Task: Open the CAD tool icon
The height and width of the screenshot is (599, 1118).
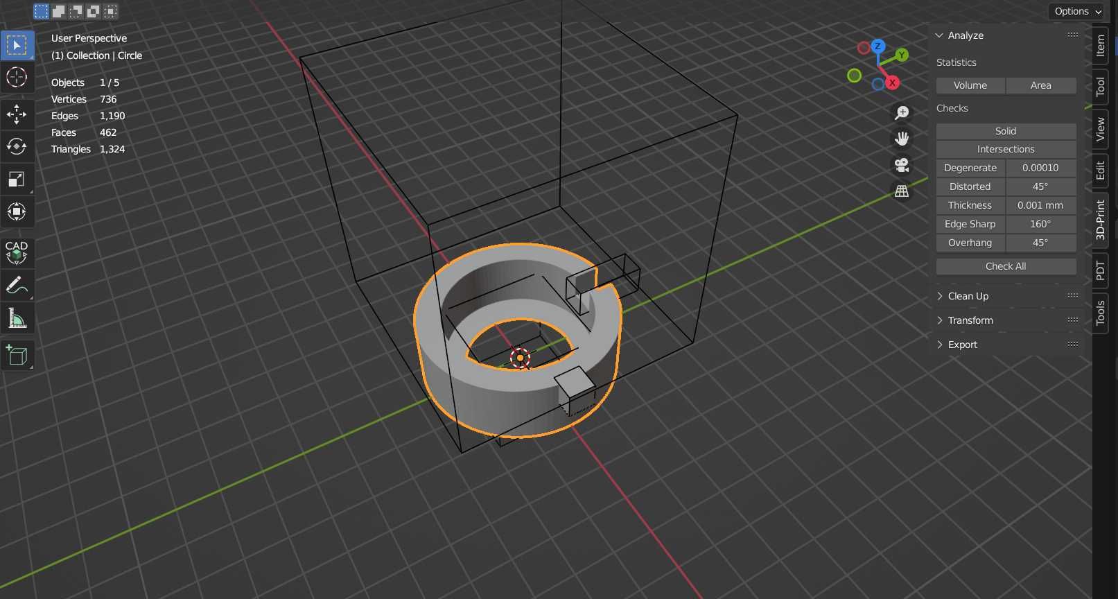Action: [x=17, y=253]
